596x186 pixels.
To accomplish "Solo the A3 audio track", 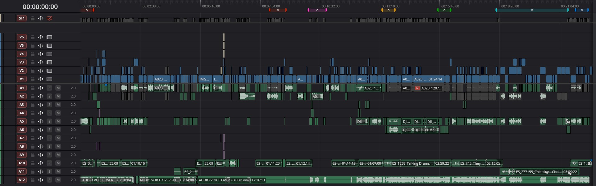I will click(49, 105).
